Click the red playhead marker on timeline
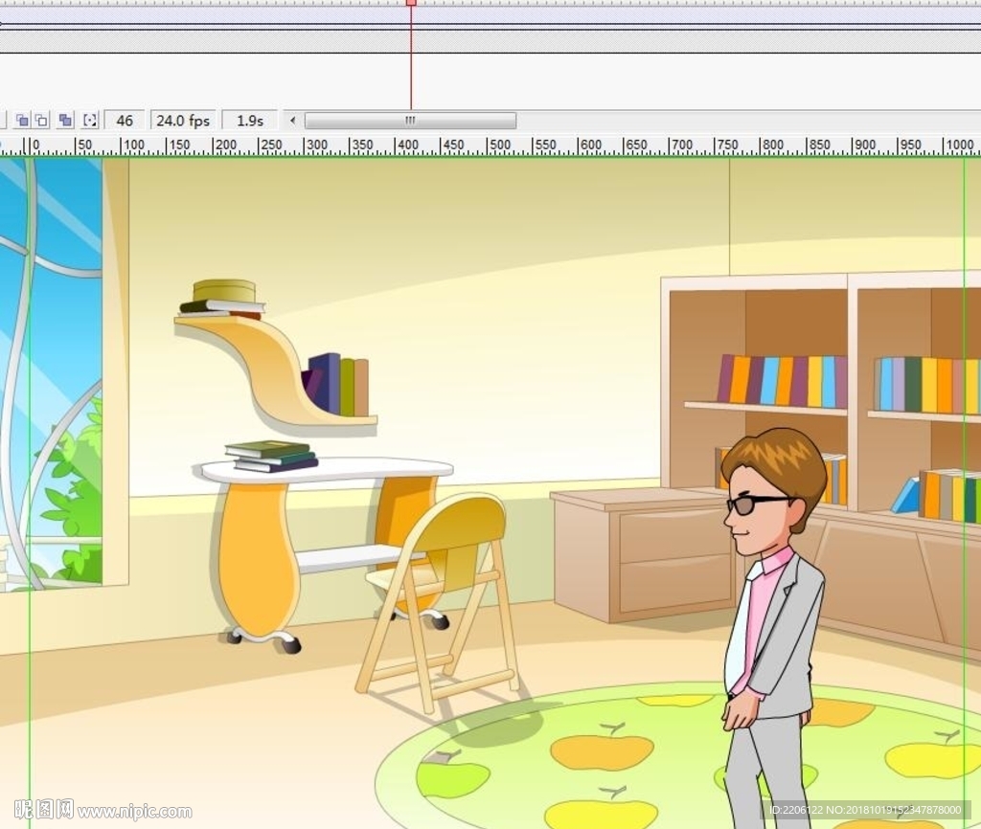981x829 pixels. click(x=411, y=3)
